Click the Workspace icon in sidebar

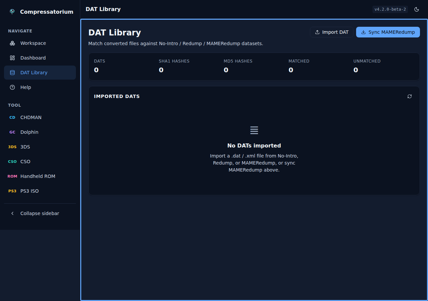[x=12, y=43]
